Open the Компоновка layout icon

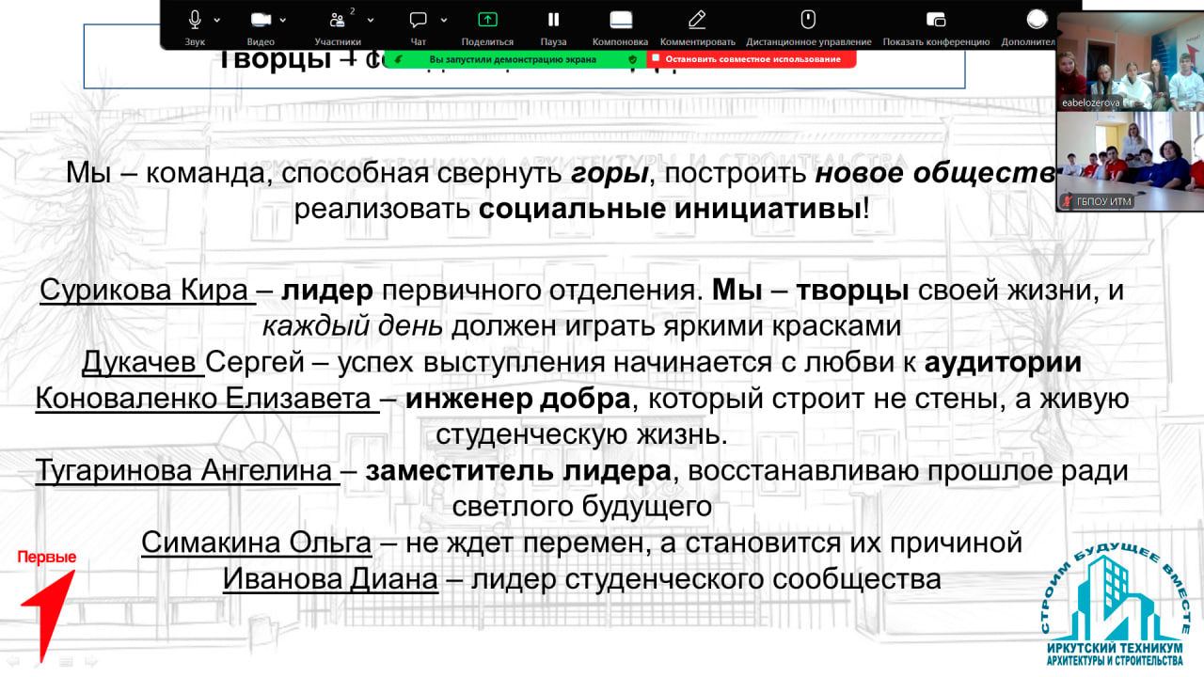(620, 20)
